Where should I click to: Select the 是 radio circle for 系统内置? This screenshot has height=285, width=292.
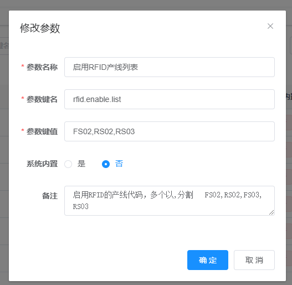pos(68,164)
